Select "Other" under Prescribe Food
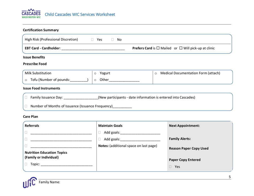This screenshot has width=254, height=196. point(95,80)
